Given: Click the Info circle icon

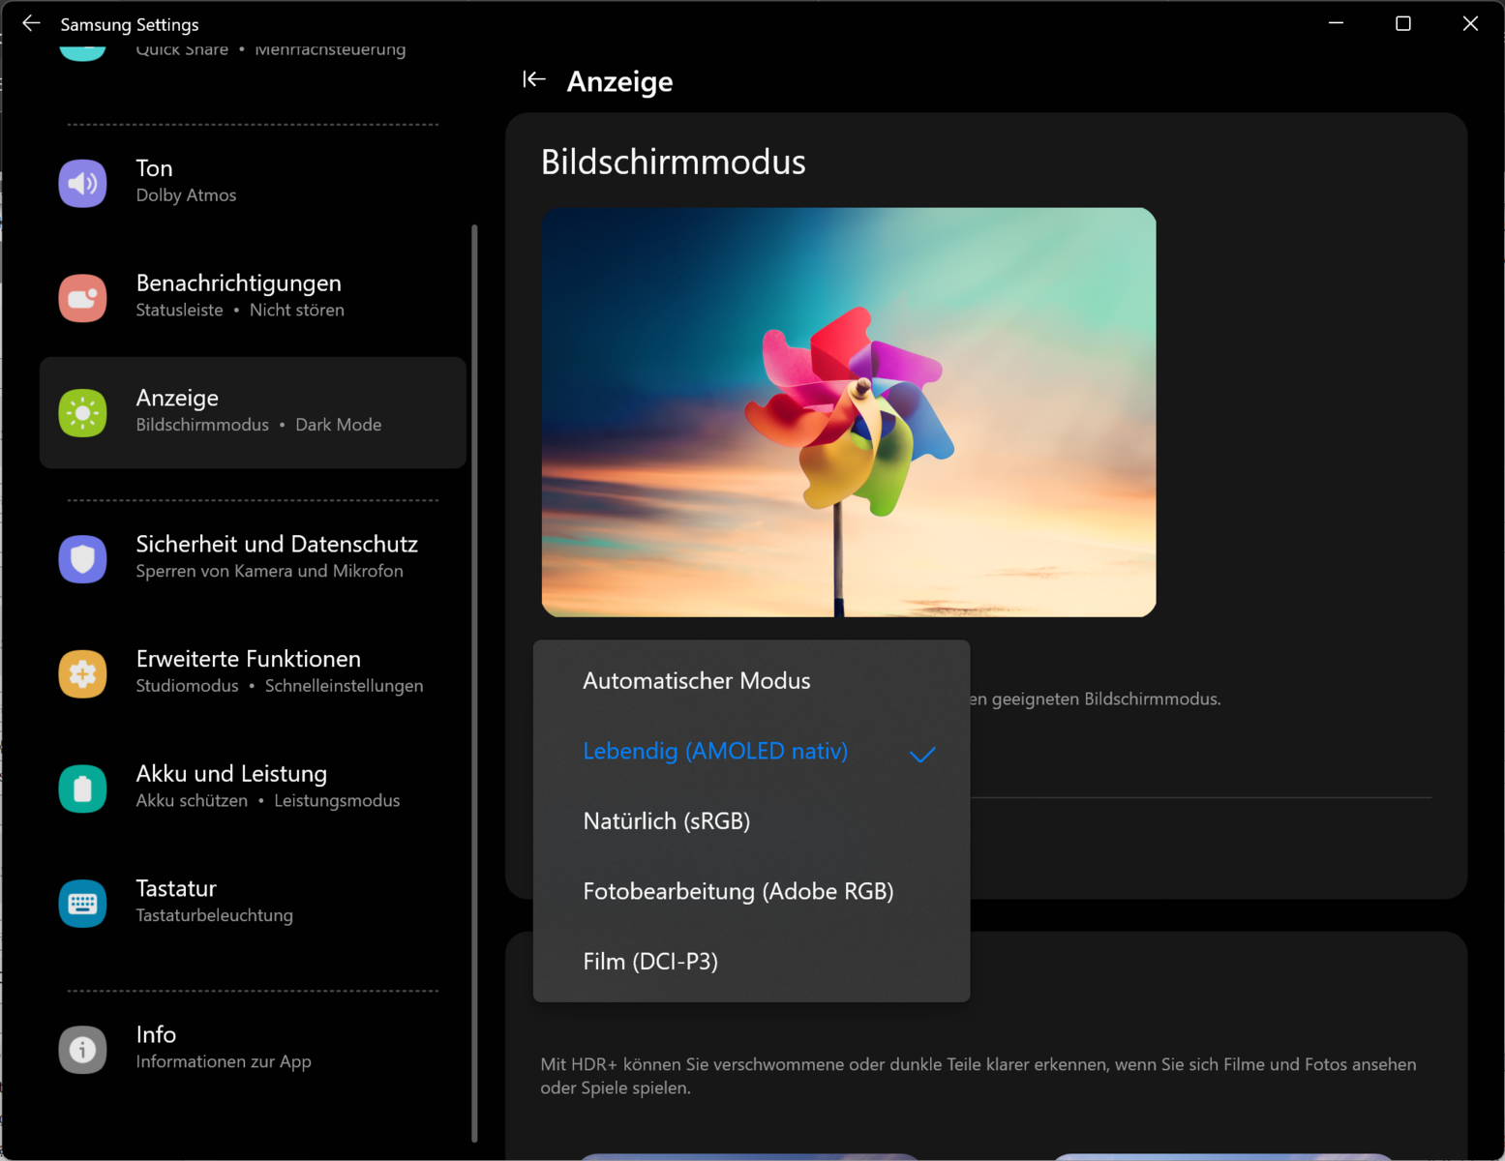Looking at the screenshot, I should click(x=82, y=1049).
